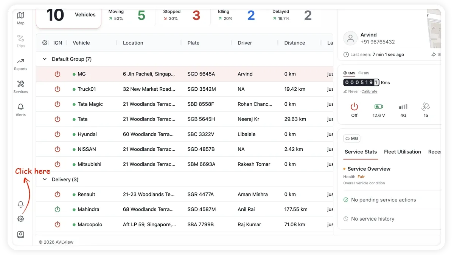Click the ignition icon for MG

[58, 74]
